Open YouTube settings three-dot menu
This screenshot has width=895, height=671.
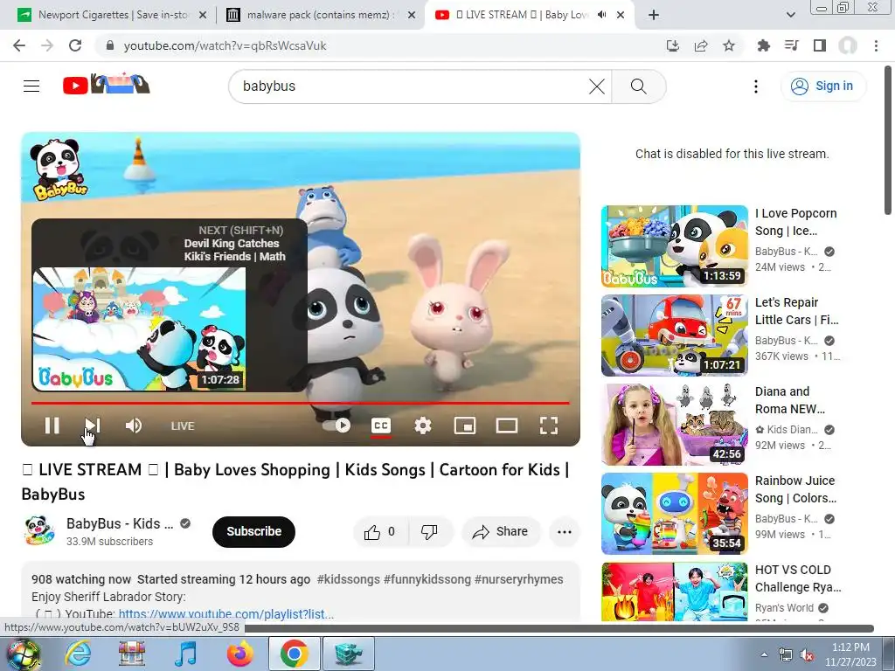[x=756, y=86]
